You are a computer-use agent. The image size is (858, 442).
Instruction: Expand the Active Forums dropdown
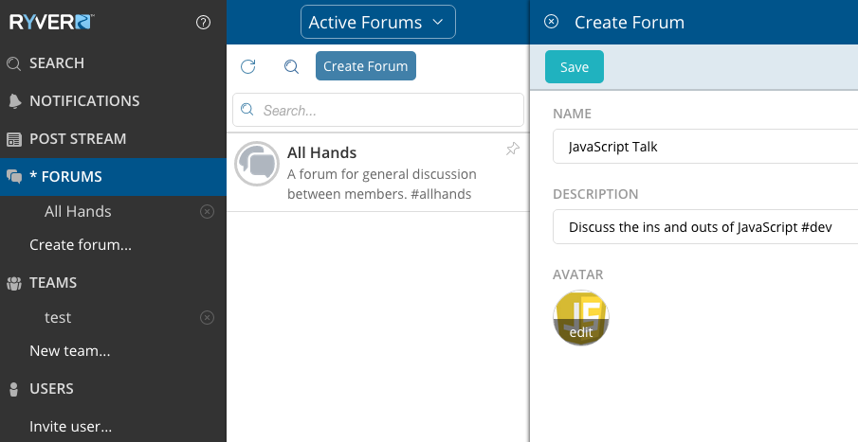[x=378, y=22]
